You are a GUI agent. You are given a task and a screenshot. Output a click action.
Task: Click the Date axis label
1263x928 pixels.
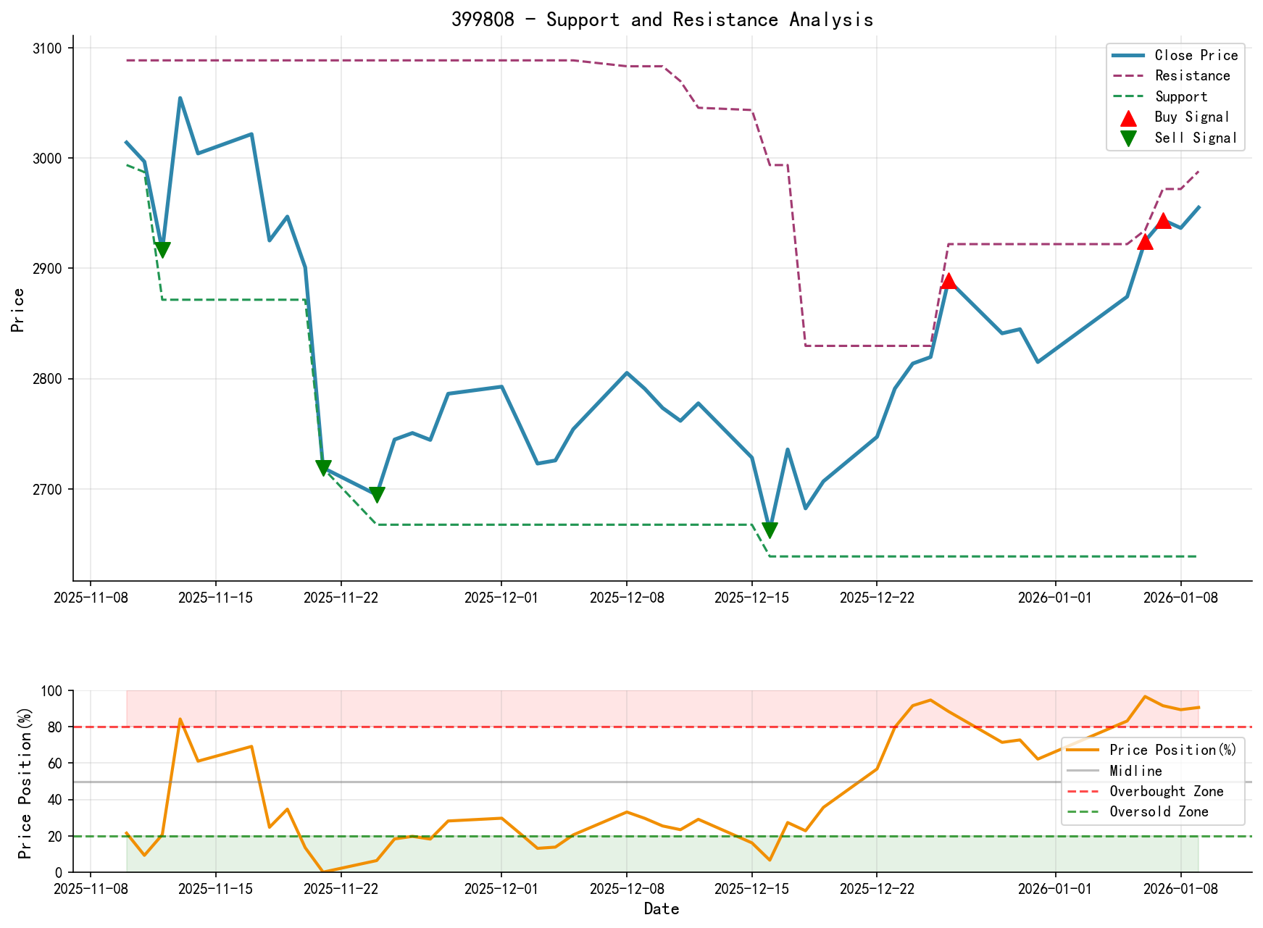[663, 908]
